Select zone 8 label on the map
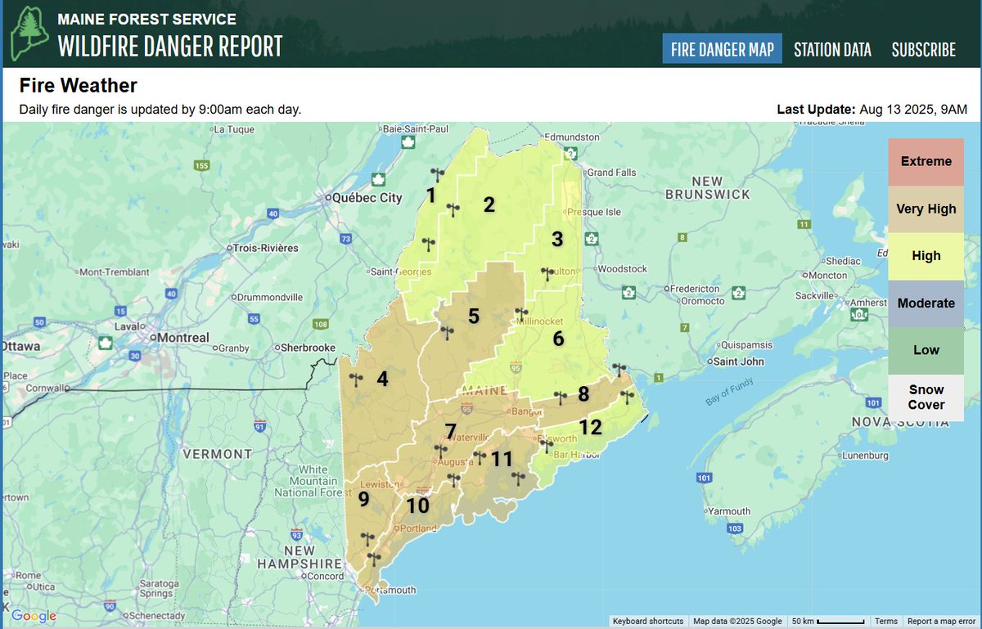The height and width of the screenshot is (629, 982). click(x=583, y=394)
